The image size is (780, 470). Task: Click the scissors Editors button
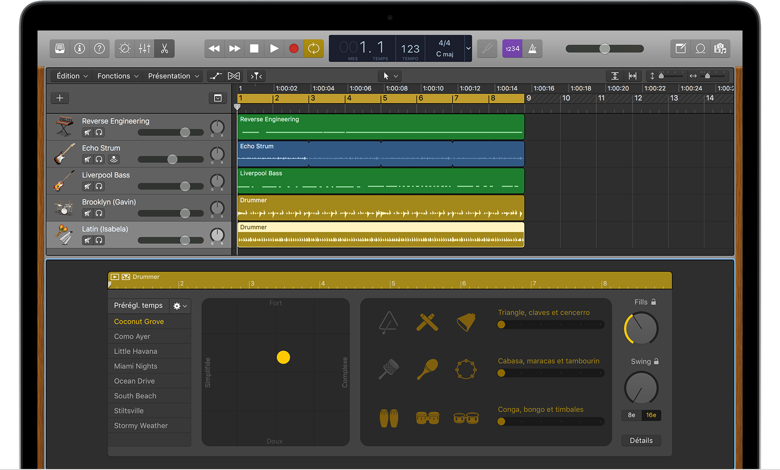coord(164,48)
